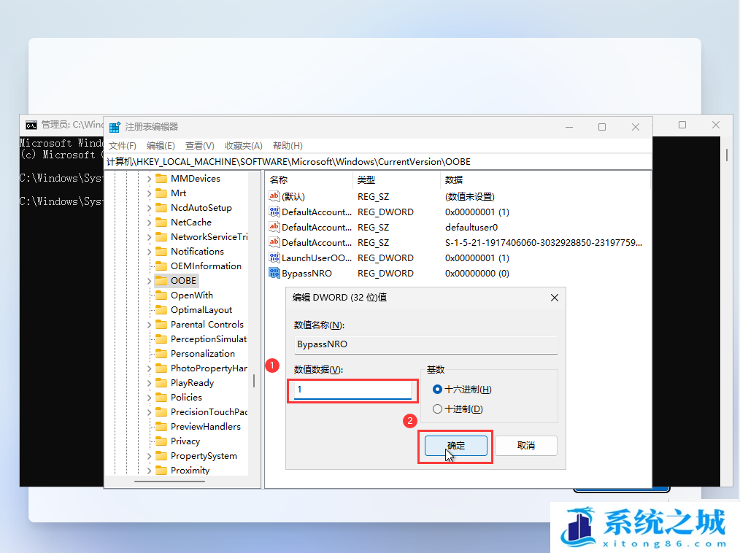Image resolution: width=740 pixels, height=553 pixels.
Task: Select the Notifications folder icon
Action: coord(161,252)
